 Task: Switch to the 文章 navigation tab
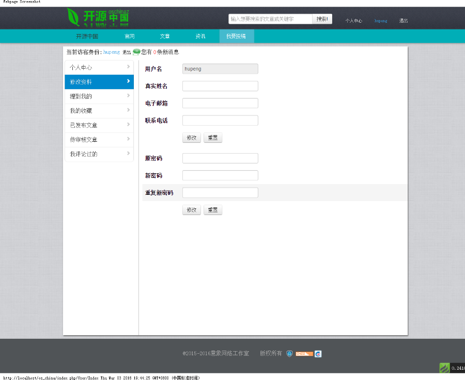[165, 36]
